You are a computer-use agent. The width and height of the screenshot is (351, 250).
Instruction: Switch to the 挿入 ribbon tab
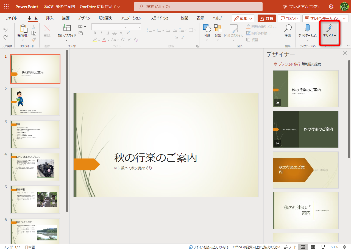pos(49,18)
